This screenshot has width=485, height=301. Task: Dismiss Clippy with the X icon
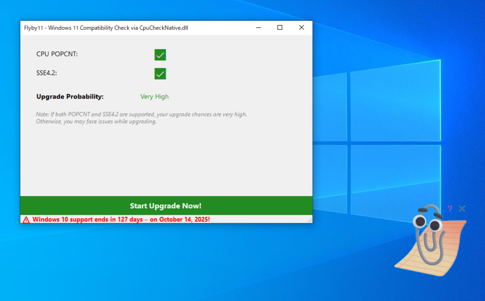click(462, 209)
